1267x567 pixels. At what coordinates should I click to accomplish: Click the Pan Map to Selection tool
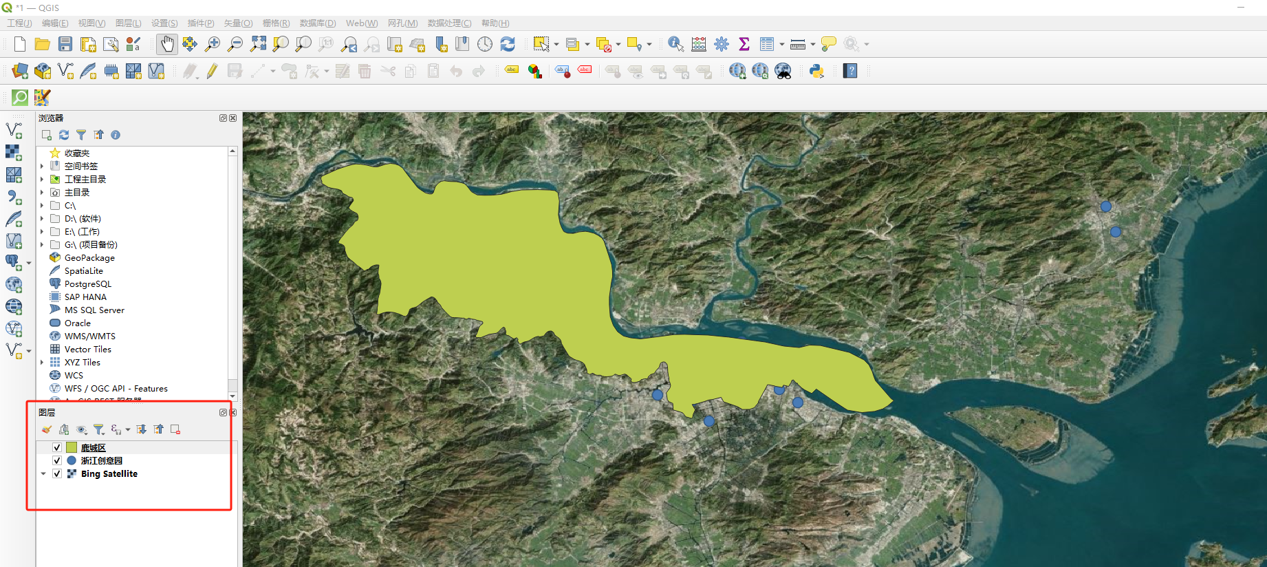click(x=190, y=44)
